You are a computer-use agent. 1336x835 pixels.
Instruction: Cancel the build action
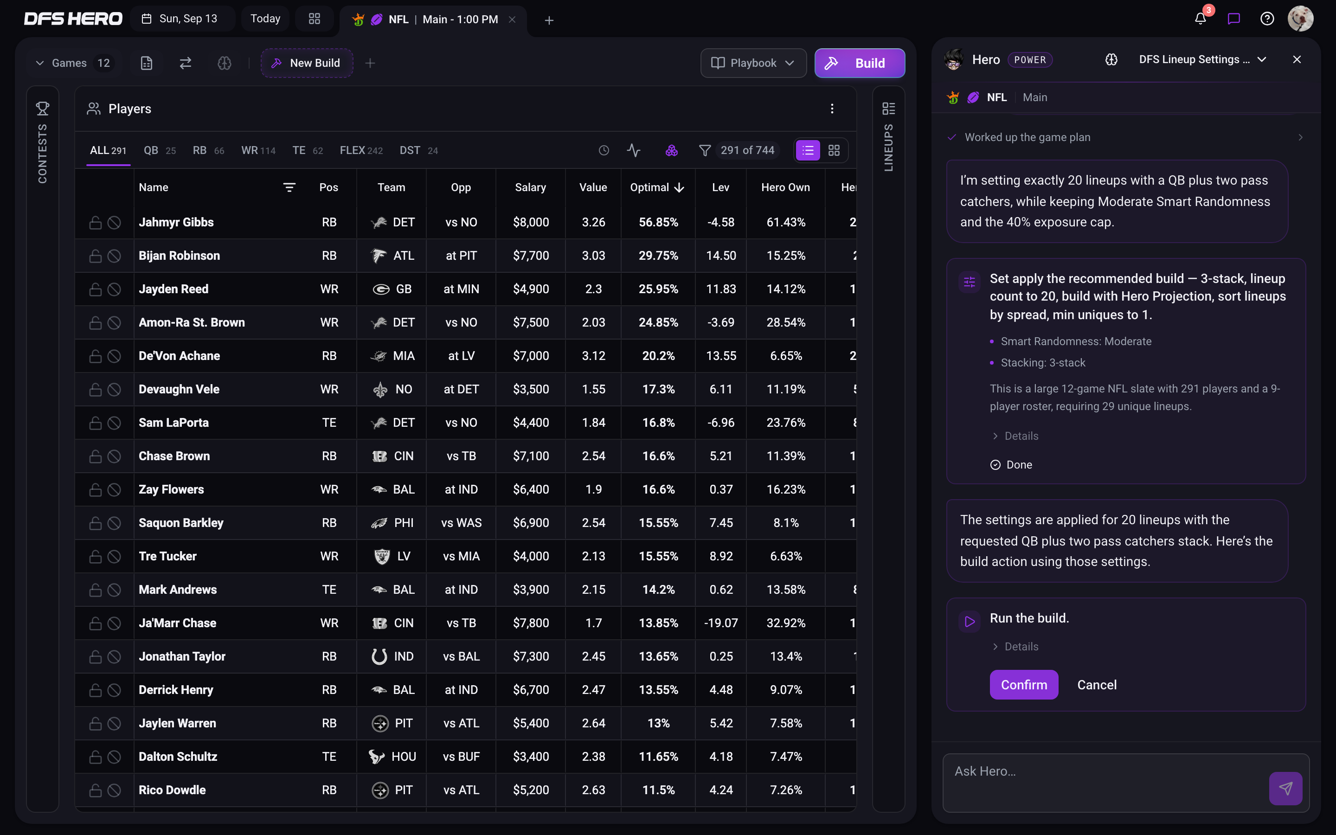click(1097, 685)
